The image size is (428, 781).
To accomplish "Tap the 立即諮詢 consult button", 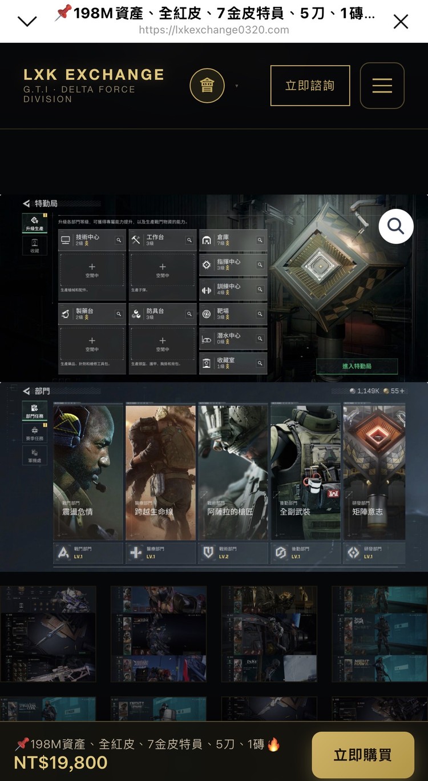I will tap(310, 86).
